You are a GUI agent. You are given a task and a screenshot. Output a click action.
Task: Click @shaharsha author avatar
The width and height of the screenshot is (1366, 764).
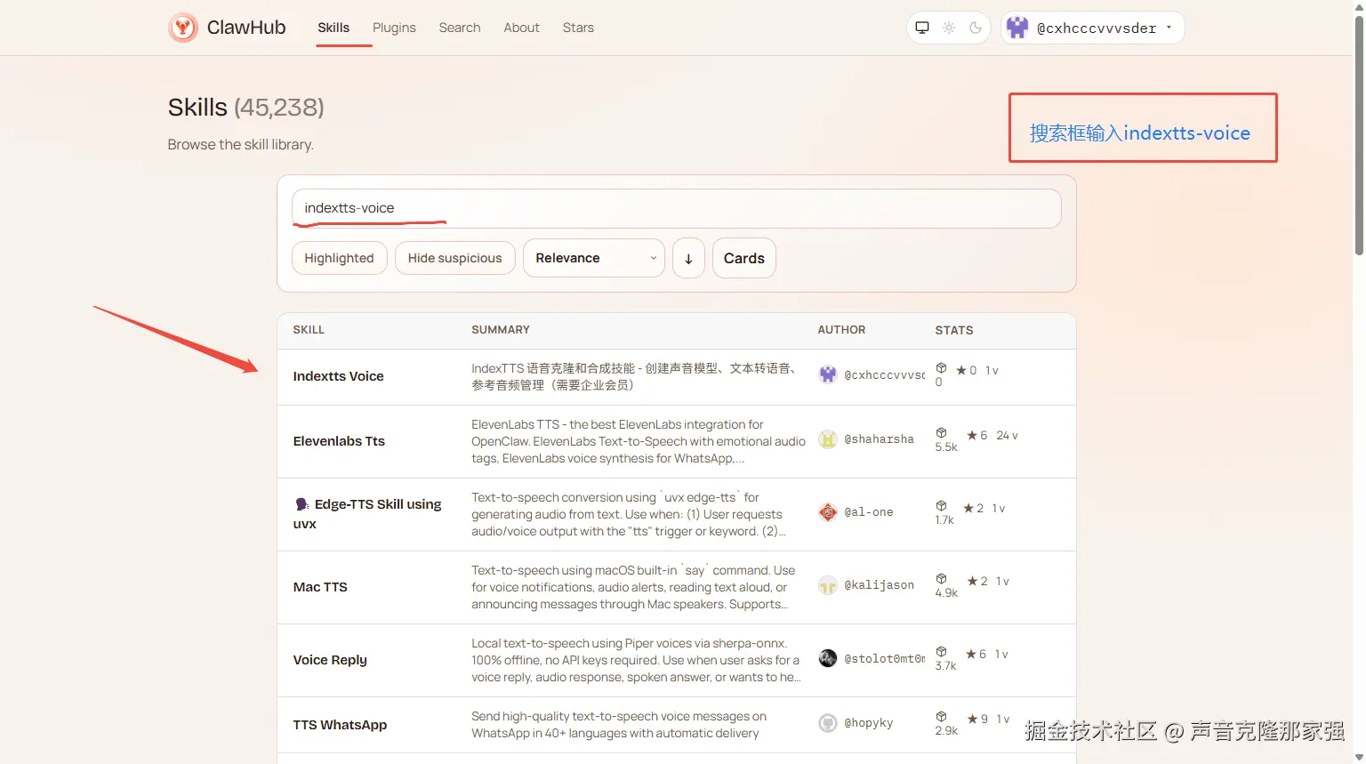[x=828, y=439]
